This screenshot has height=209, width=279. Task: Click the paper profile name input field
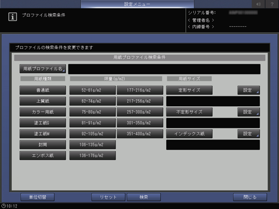pyautogui.click(x=164, y=69)
